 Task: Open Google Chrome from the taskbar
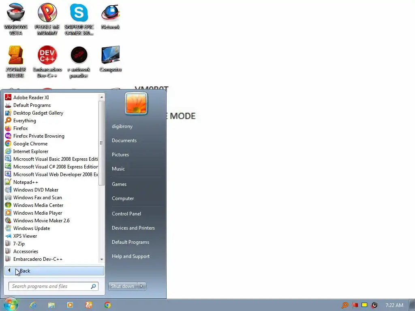click(x=107, y=305)
